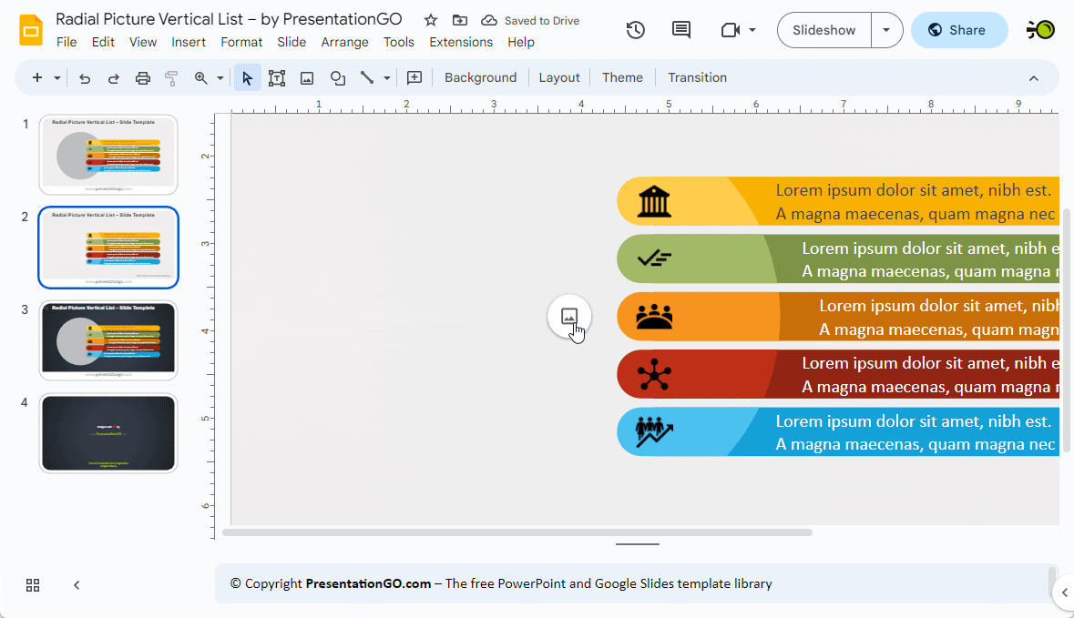Open the Extensions menu

click(x=461, y=43)
